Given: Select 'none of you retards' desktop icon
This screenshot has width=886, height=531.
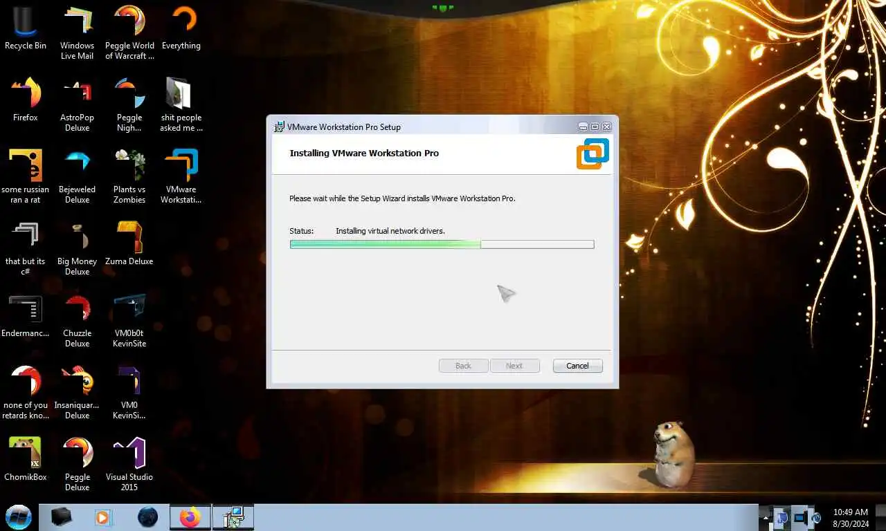Looking at the screenshot, I should [26, 393].
